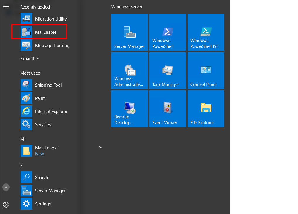
Task: Open the Settings gear icon in app list
Action: pyautogui.click(x=26, y=204)
